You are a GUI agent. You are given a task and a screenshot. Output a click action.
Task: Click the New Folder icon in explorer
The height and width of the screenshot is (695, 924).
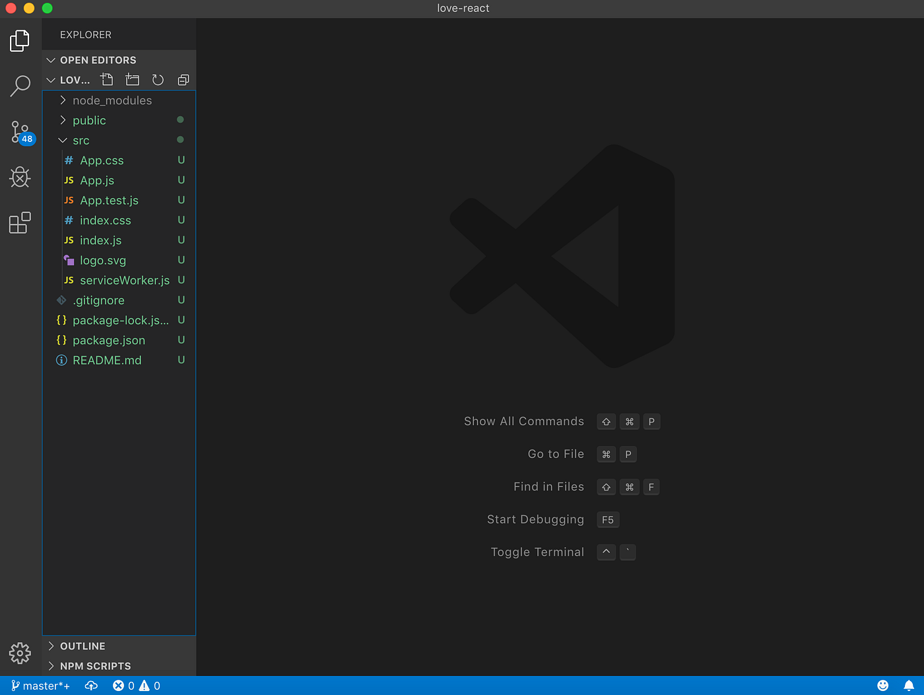(133, 80)
